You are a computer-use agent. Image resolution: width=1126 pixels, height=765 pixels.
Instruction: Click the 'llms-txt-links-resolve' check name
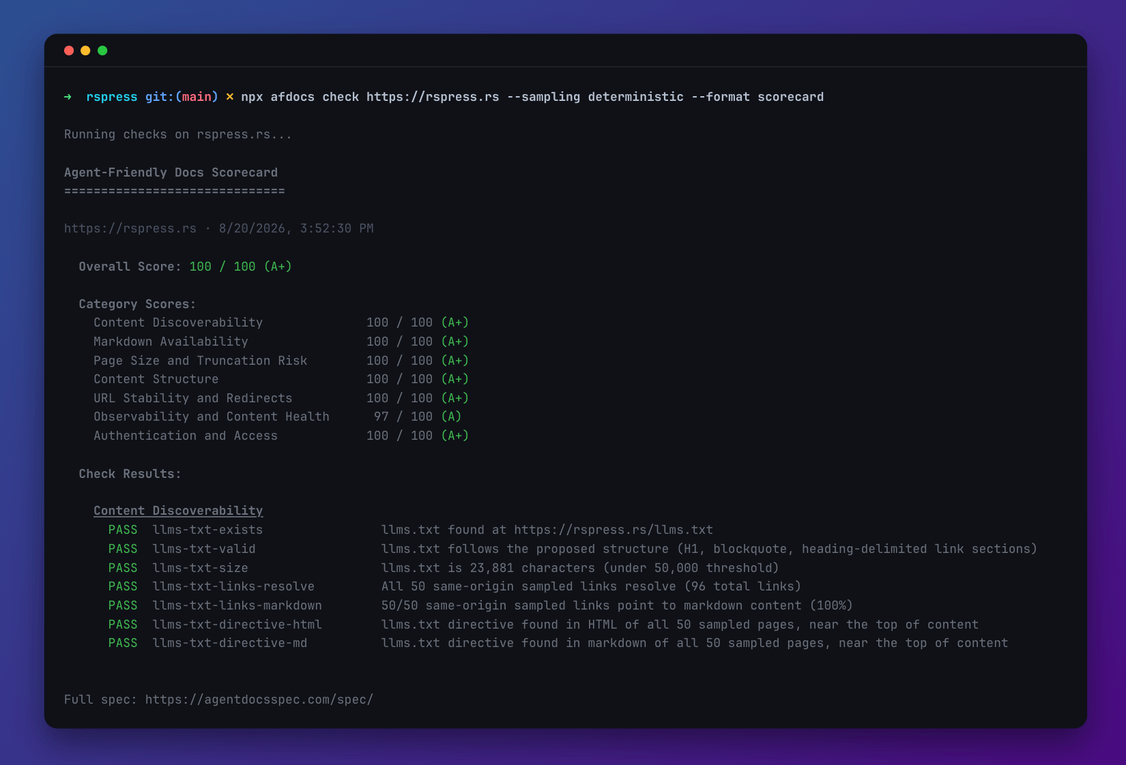click(x=233, y=586)
